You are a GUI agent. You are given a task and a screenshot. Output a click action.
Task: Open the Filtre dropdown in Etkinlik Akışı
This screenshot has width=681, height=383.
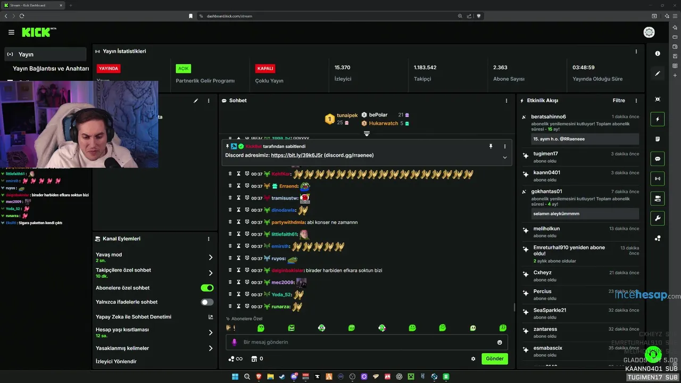(619, 101)
